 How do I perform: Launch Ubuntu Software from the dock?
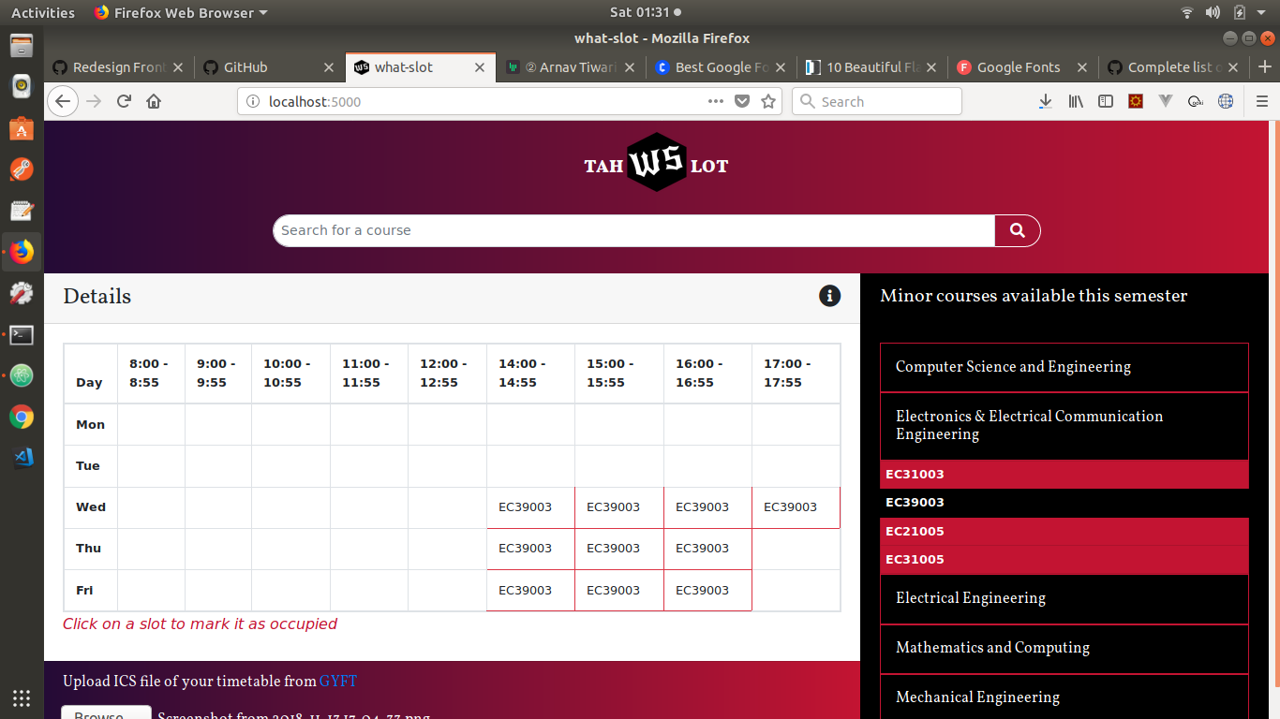coord(22,128)
